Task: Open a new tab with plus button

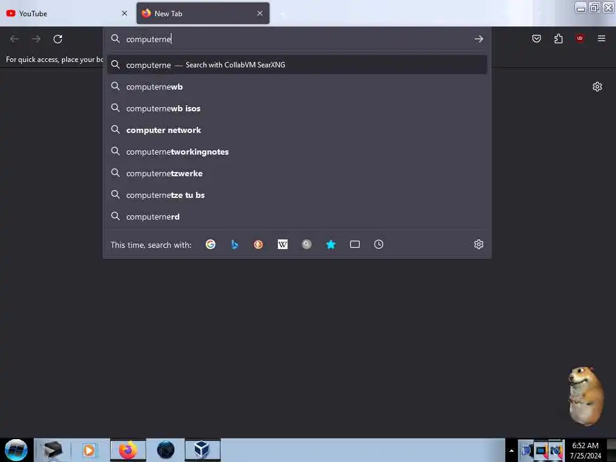Action: pos(282,13)
